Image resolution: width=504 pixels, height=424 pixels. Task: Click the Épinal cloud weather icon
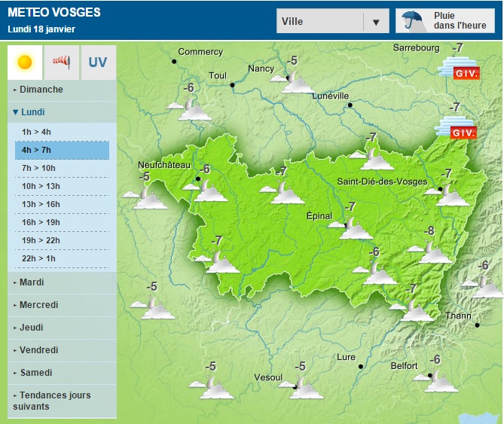[356, 227]
